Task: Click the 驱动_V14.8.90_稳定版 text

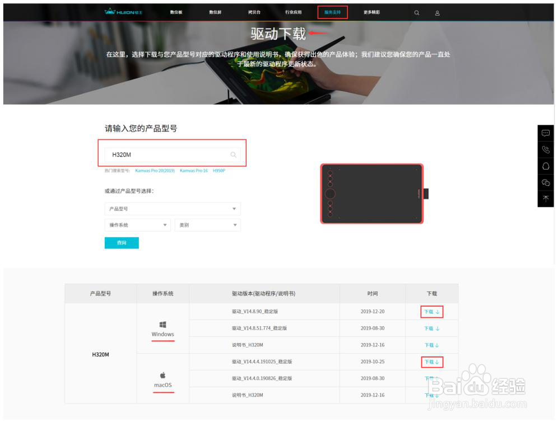Action: (255, 312)
